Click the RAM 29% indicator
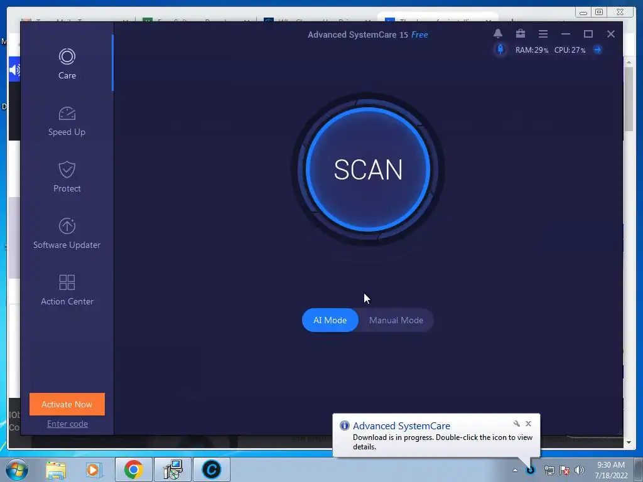The width and height of the screenshot is (643, 482). pyautogui.click(x=532, y=50)
